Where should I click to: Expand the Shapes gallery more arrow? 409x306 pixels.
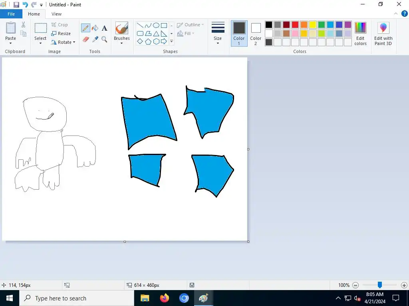[x=171, y=41]
